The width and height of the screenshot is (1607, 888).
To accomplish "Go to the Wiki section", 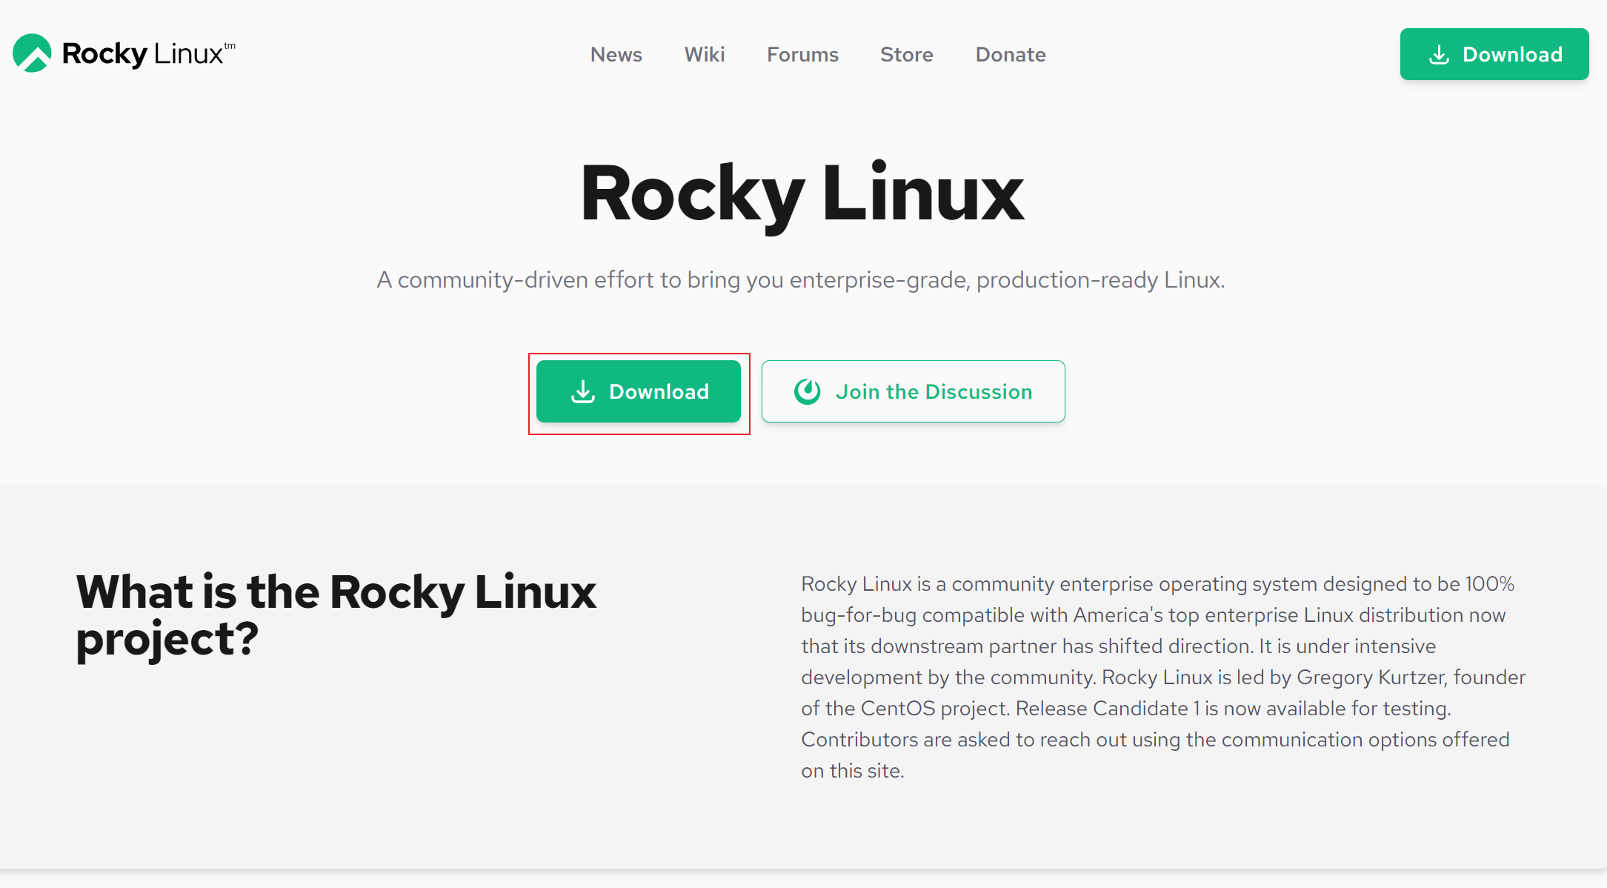I will click(x=704, y=54).
